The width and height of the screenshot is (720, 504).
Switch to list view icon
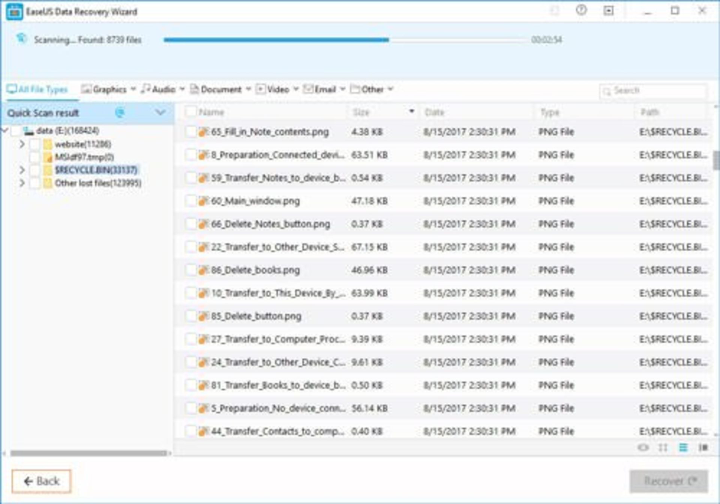683,447
